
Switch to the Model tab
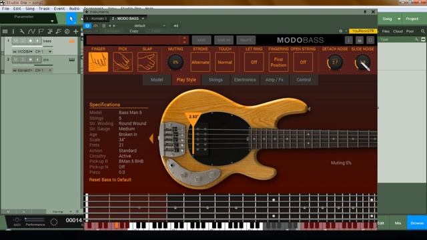tap(157, 80)
